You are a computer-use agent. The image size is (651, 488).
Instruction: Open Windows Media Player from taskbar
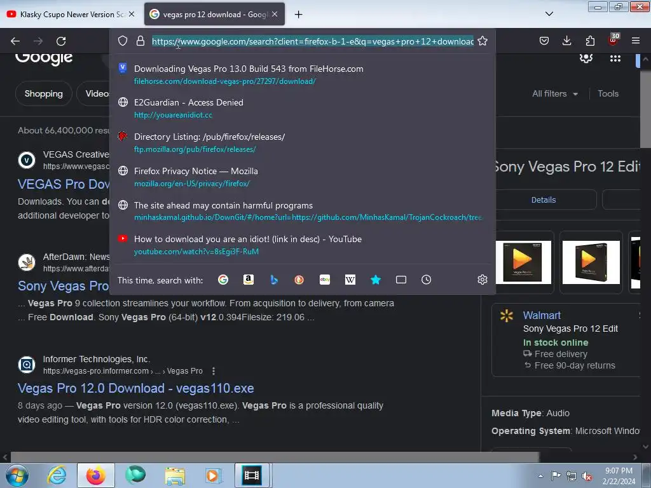point(214,475)
